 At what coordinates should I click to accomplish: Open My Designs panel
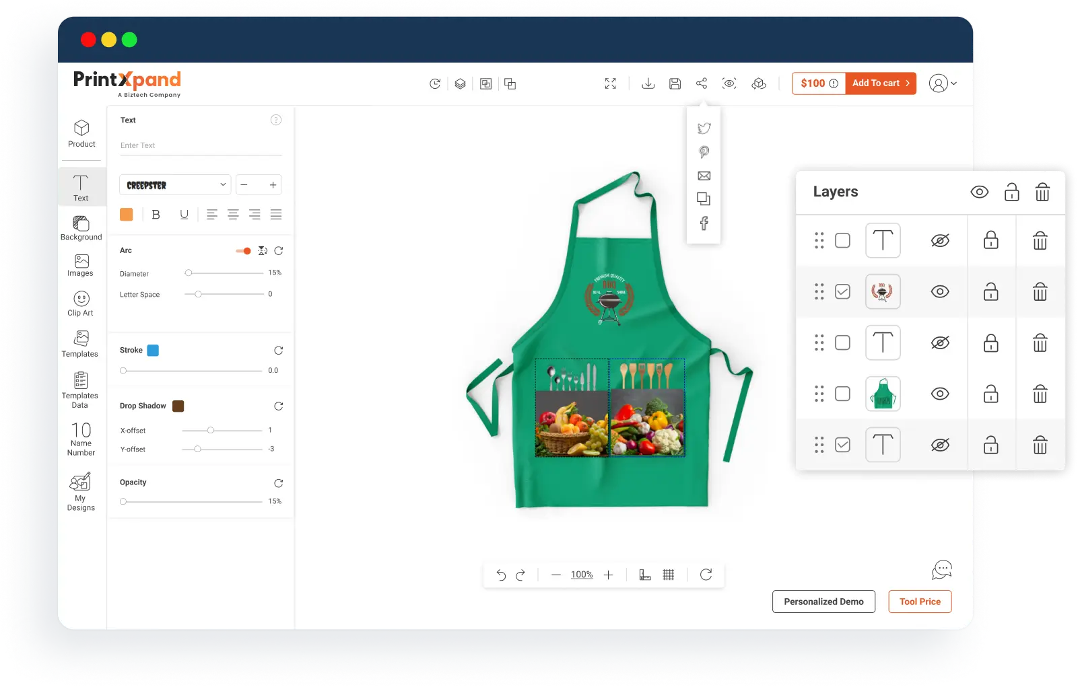coord(81,493)
